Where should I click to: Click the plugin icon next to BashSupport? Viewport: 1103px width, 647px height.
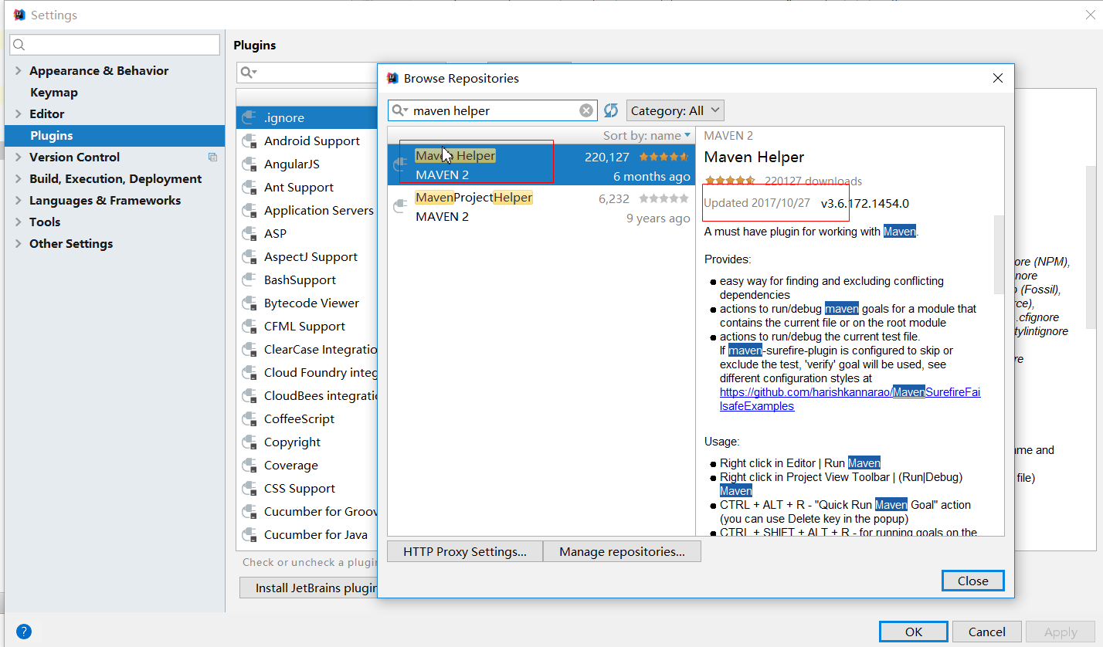pos(249,280)
